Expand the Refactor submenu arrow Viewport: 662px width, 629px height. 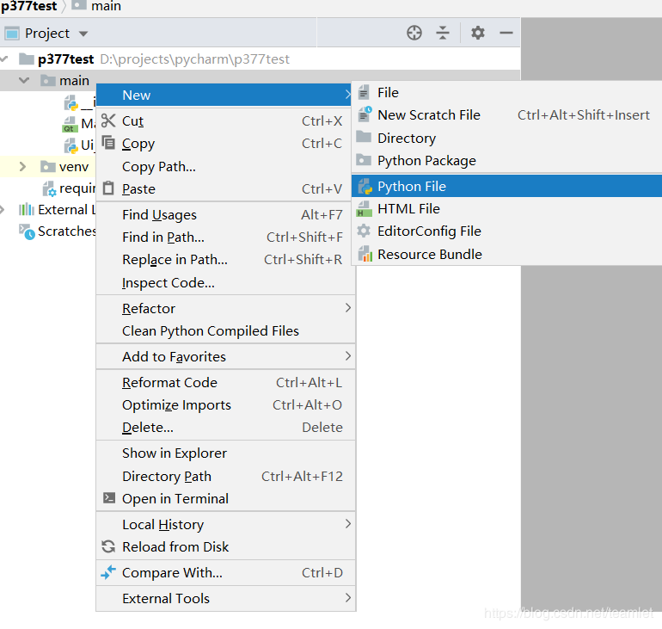coord(347,308)
